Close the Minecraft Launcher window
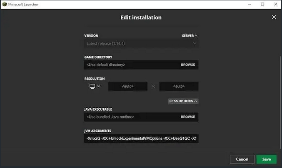 [x=275, y=4]
